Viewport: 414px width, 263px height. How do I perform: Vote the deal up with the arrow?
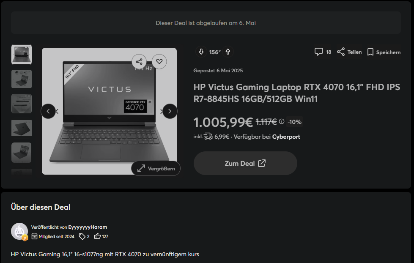coord(228,52)
